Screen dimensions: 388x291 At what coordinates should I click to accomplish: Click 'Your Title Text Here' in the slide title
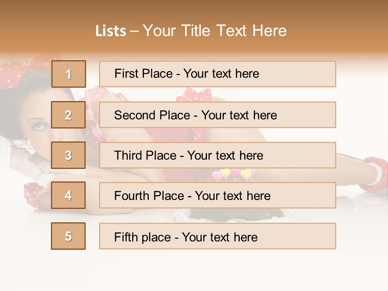pyautogui.click(x=215, y=31)
